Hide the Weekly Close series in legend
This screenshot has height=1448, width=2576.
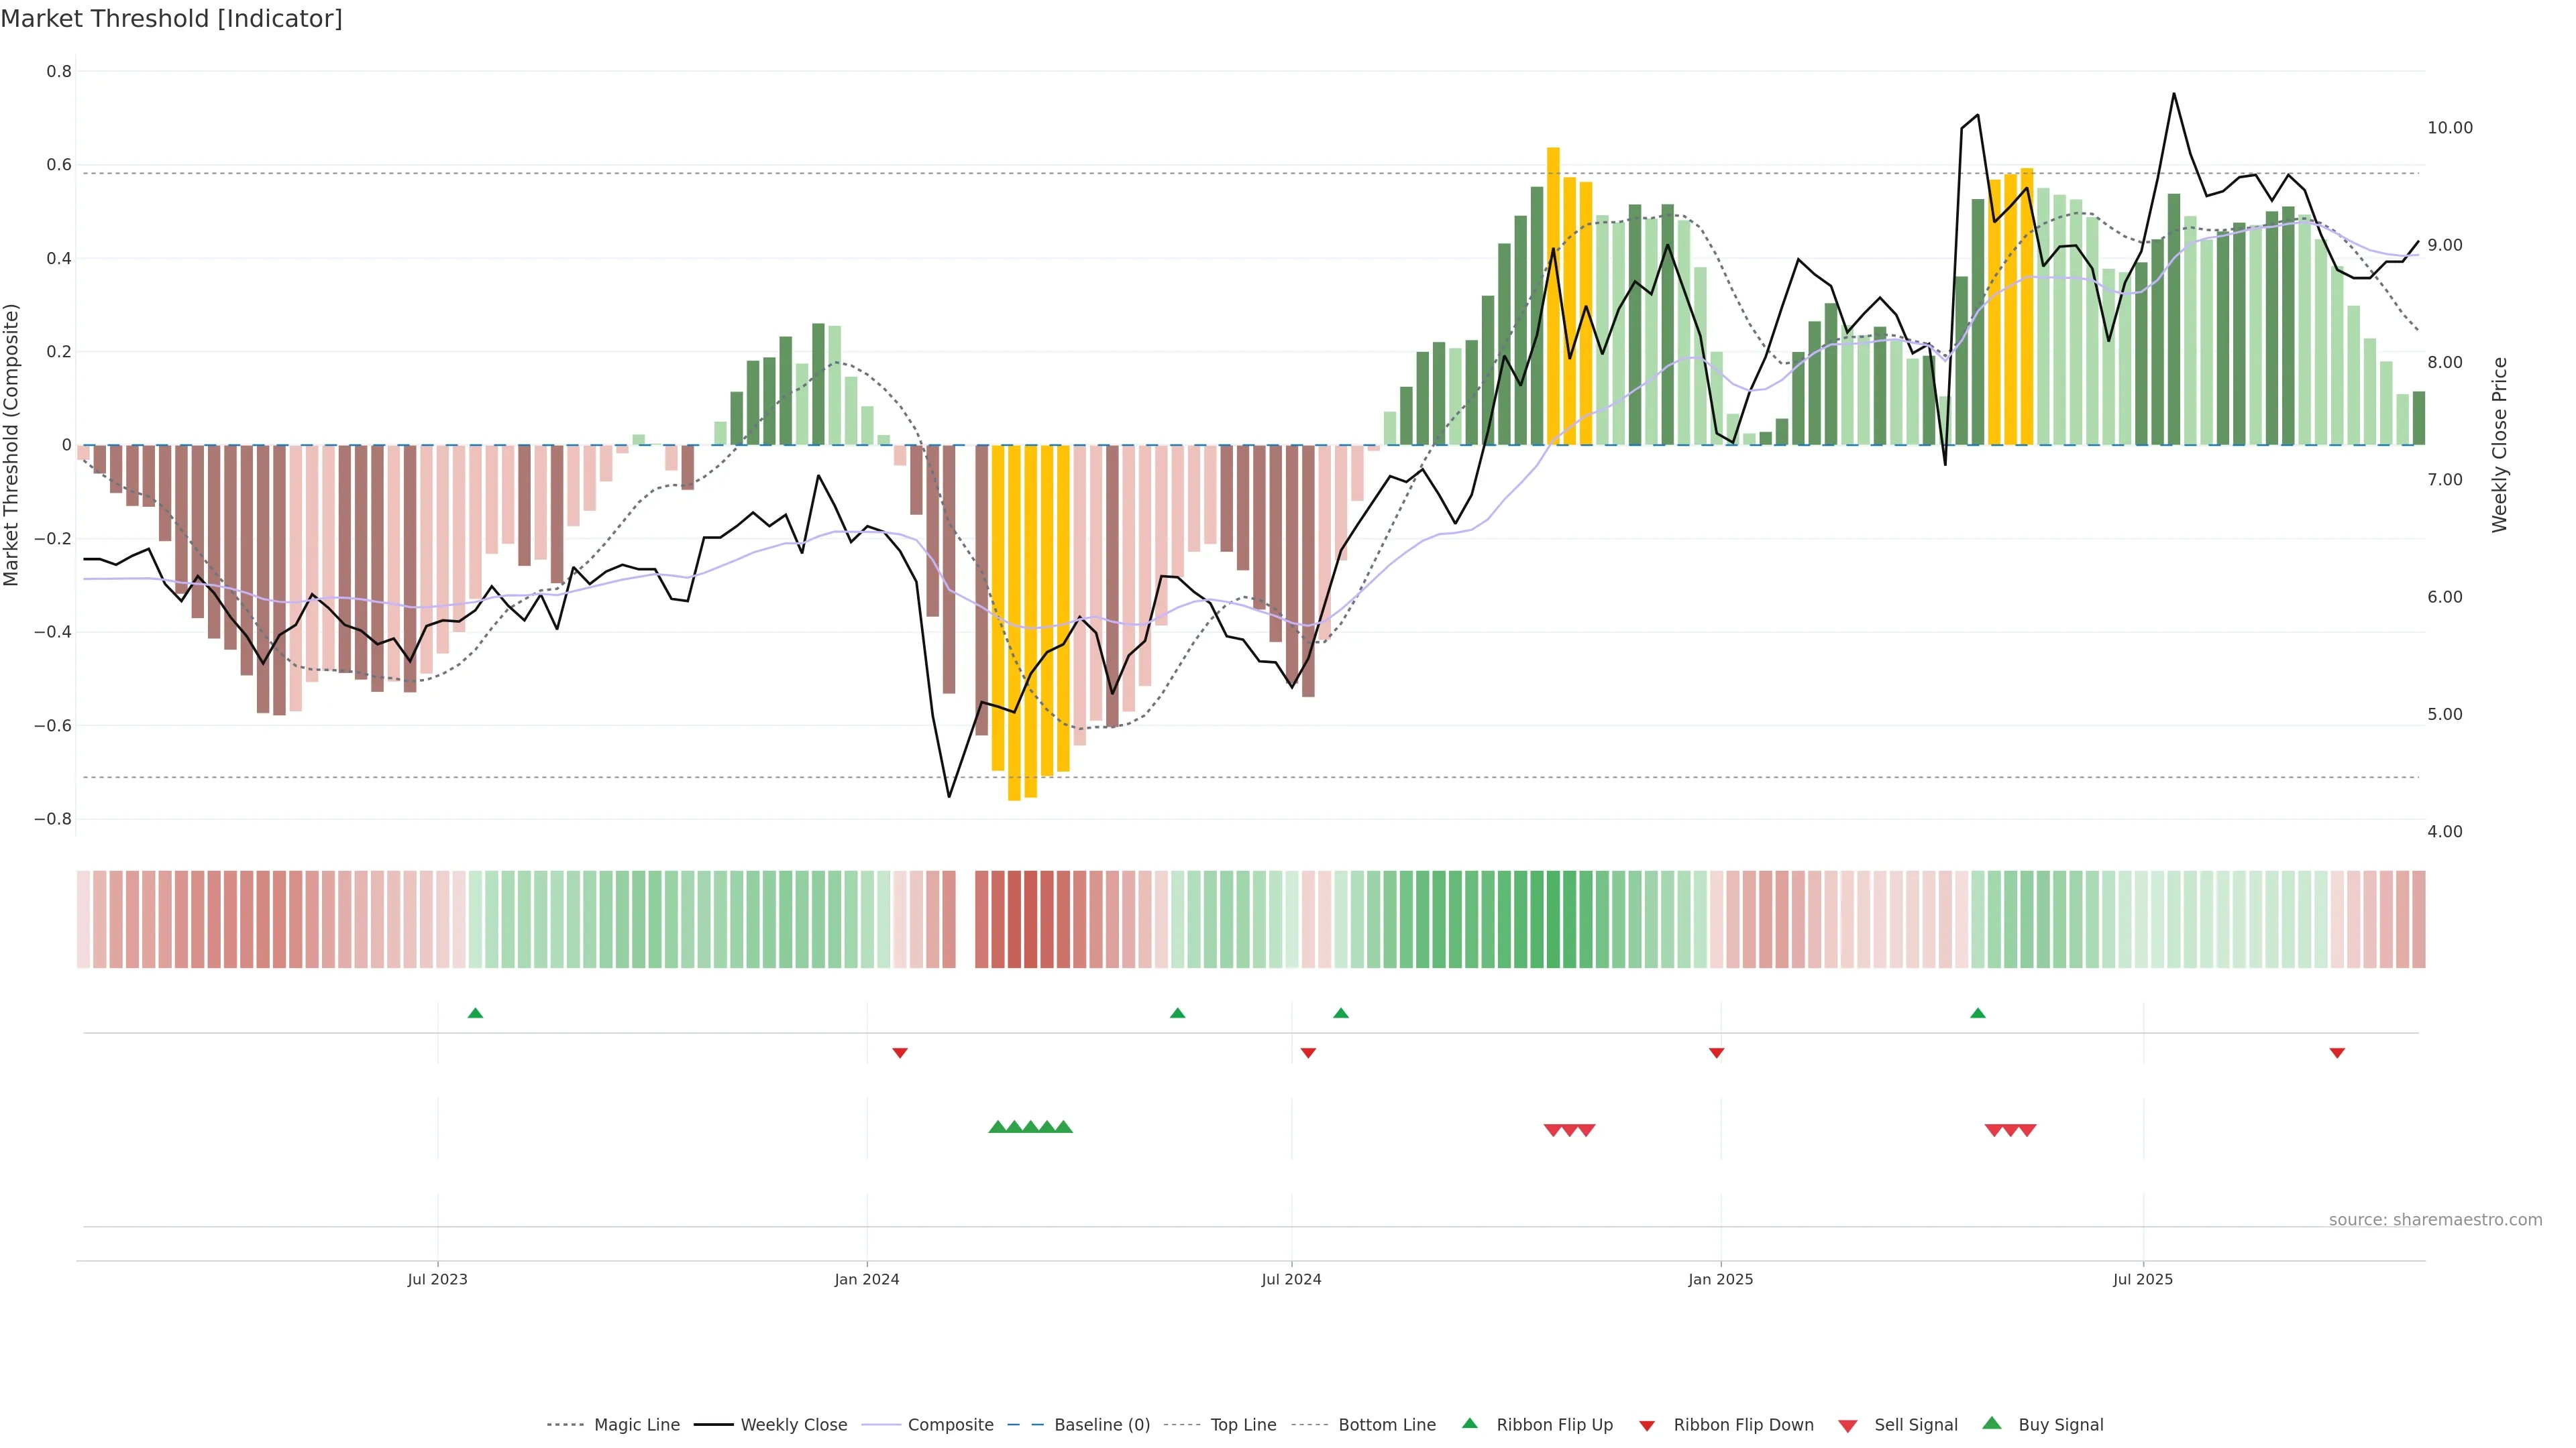[793, 1424]
